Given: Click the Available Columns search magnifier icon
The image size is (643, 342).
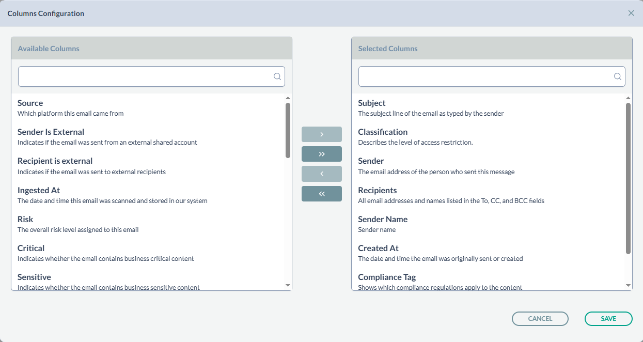Looking at the screenshot, I should (x=277, y=76).
